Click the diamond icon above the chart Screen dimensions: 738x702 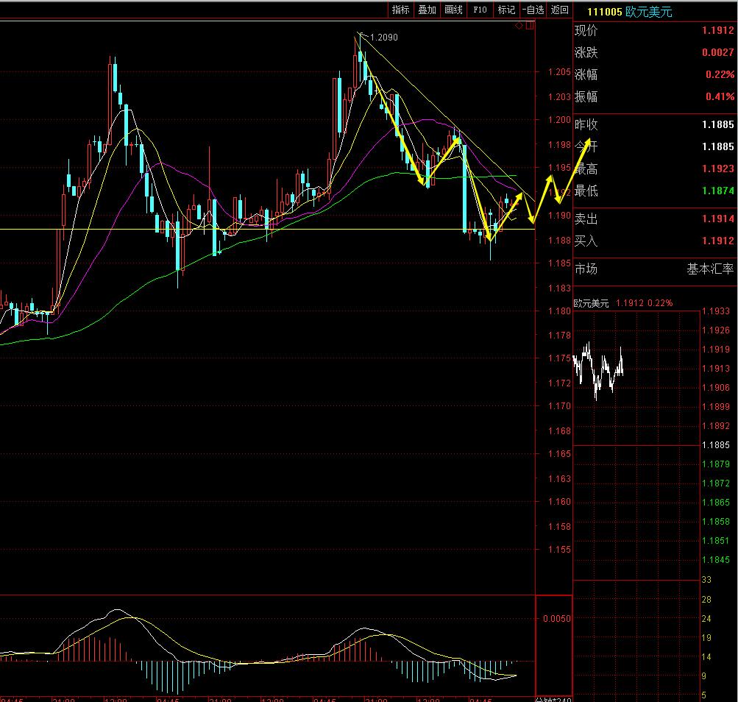click(519, 25)
